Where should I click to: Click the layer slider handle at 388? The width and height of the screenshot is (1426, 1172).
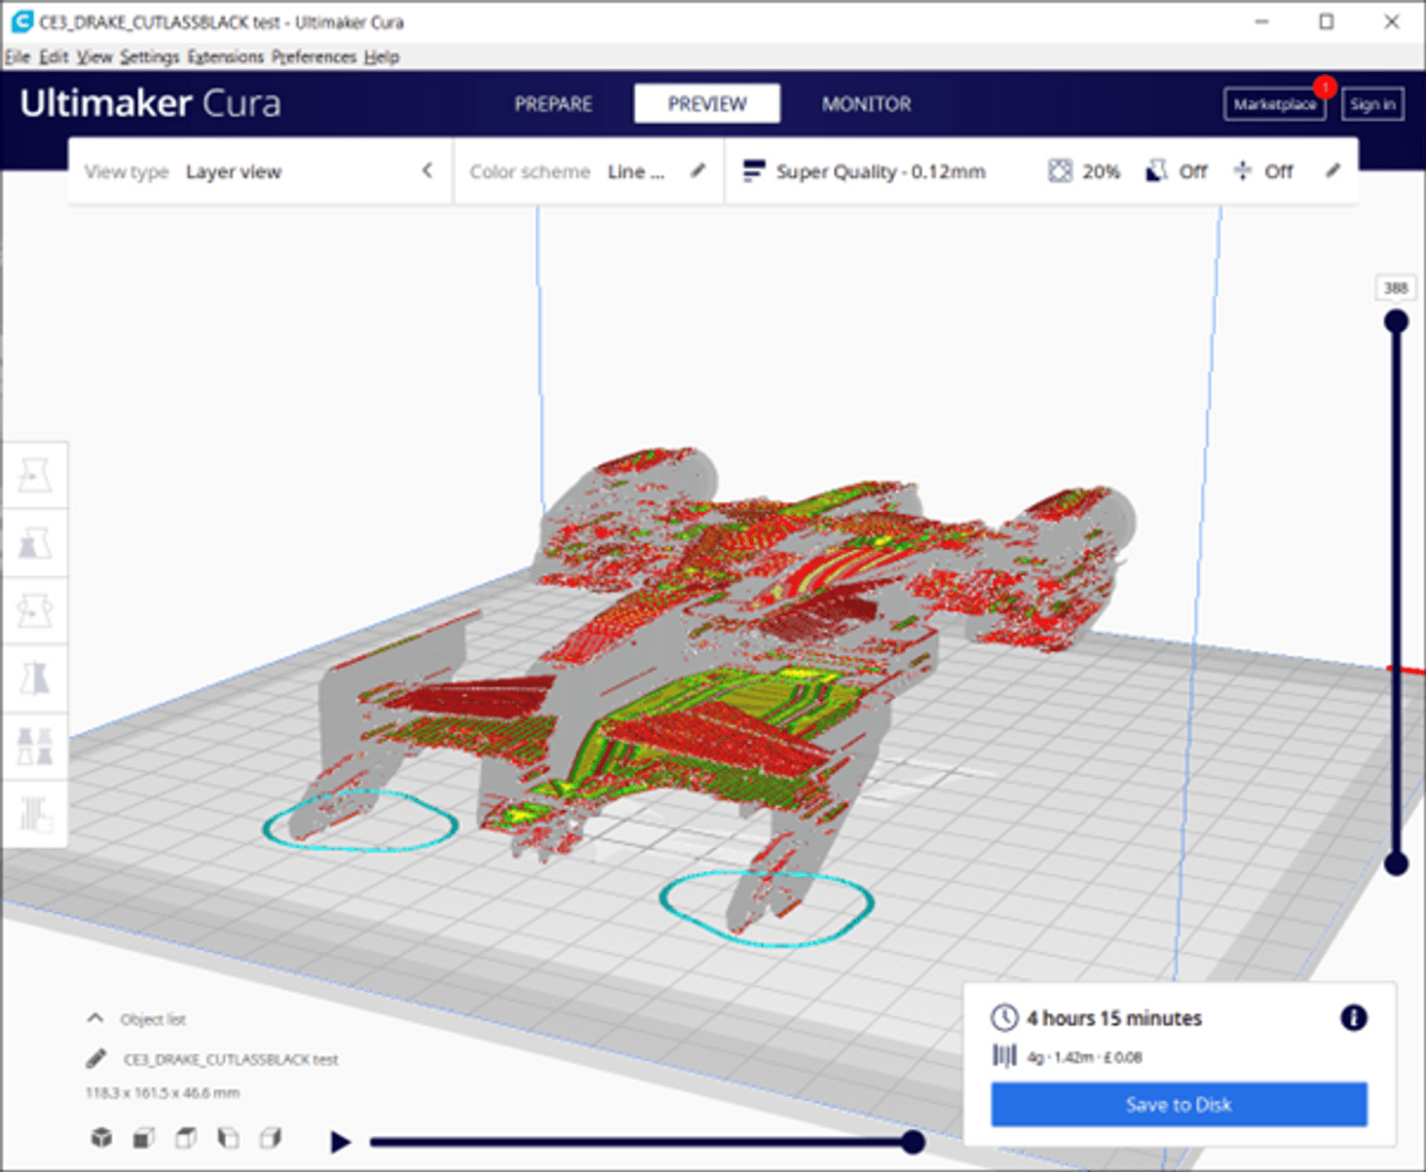click(1397, 319)
